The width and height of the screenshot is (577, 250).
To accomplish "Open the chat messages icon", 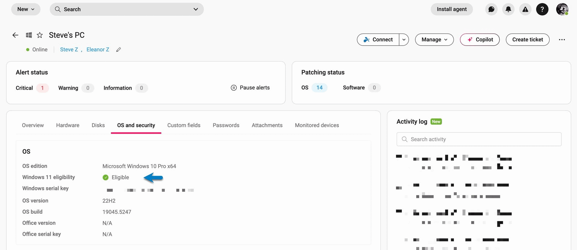I will [x=491, y=9].
